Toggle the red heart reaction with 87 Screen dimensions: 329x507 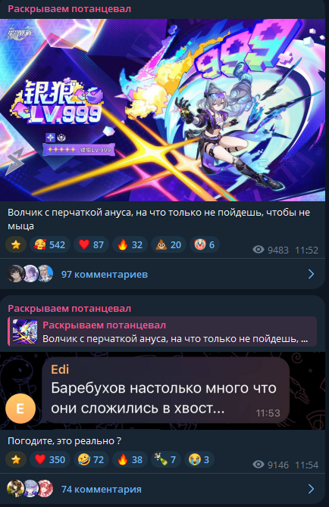tap(91, 244)
